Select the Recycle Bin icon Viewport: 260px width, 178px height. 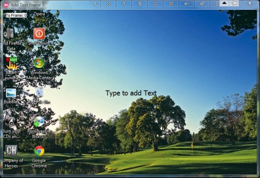tap(39, 92)
